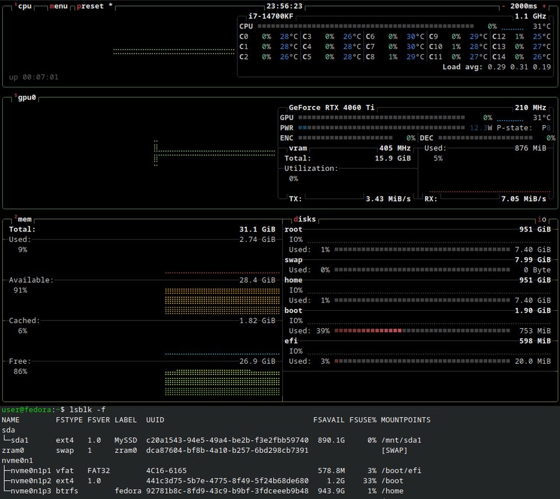Click the sda1 MySSD partition row
Viewport: 560px width, 499px height.
click(x=212, y=440)
